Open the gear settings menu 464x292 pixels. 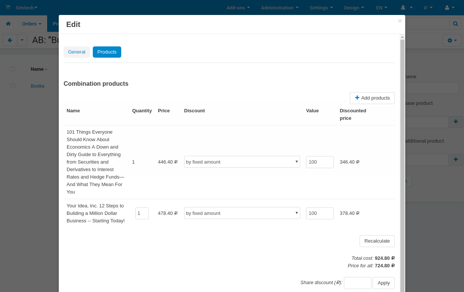452,40
